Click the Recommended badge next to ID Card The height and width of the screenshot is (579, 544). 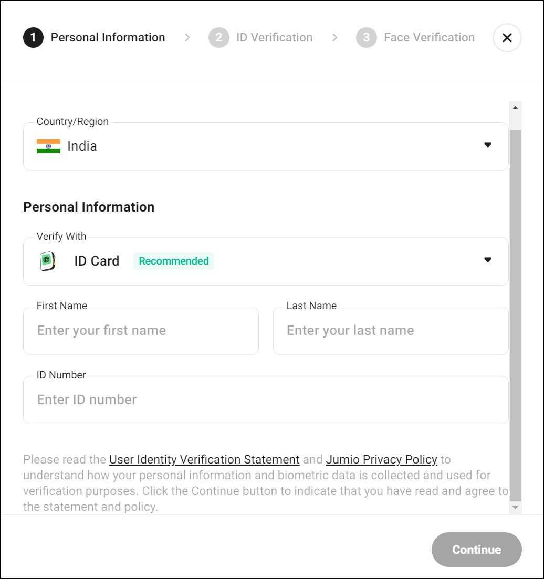(173, 260)
